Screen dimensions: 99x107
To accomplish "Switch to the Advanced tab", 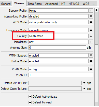I will coord(51,4).
